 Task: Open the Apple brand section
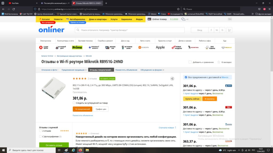coord(160,47)
